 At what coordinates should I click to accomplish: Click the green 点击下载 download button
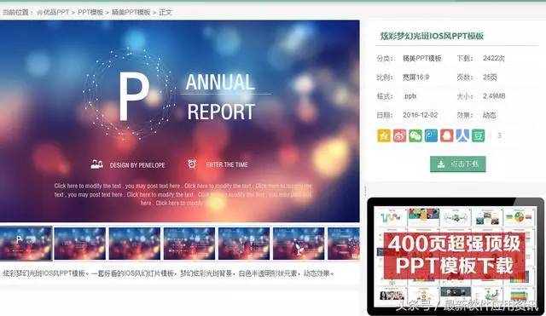coord(457,164)
